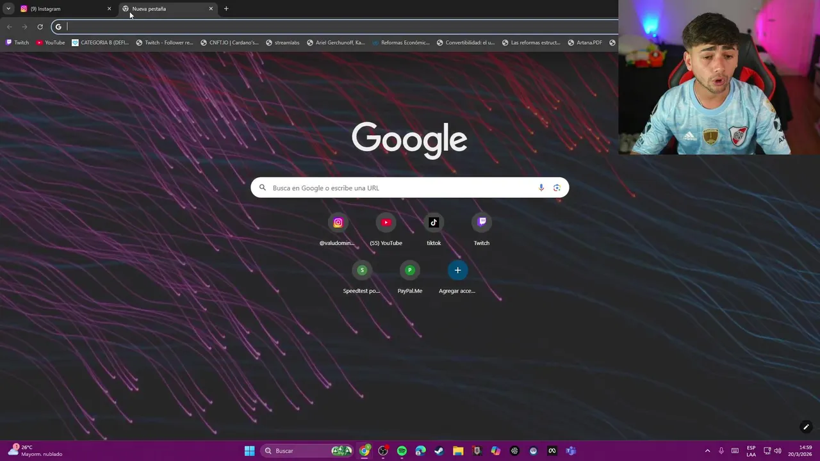Open Spotify from the taskbar
Image resolution: width=820 pixels, height=461 pixels.
402,451
